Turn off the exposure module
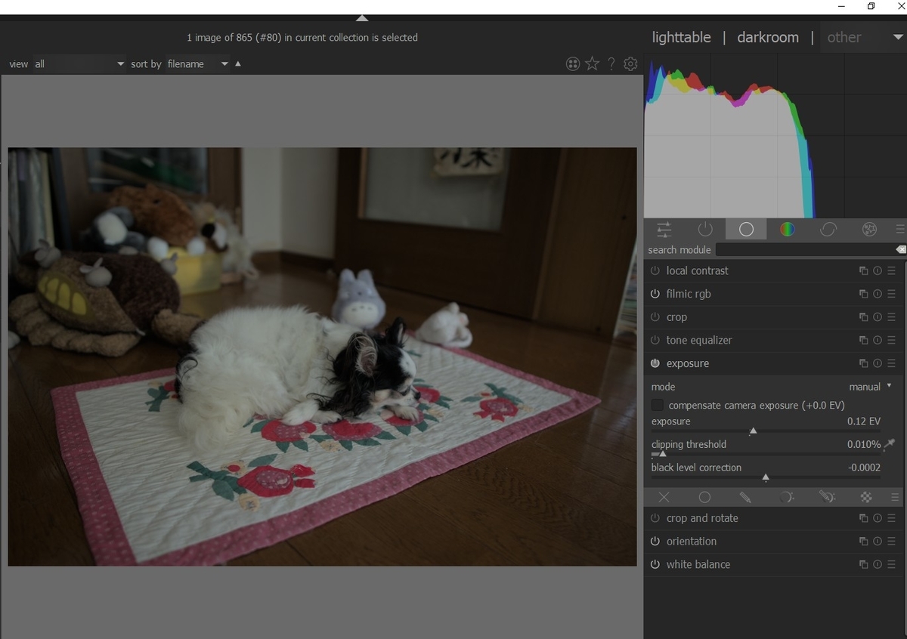 point(655,363)
